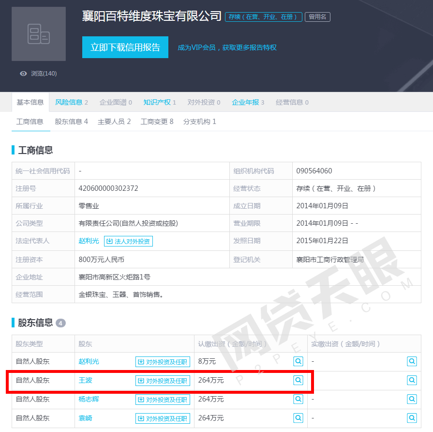Open shareholder 王波 link

[85, 380]
